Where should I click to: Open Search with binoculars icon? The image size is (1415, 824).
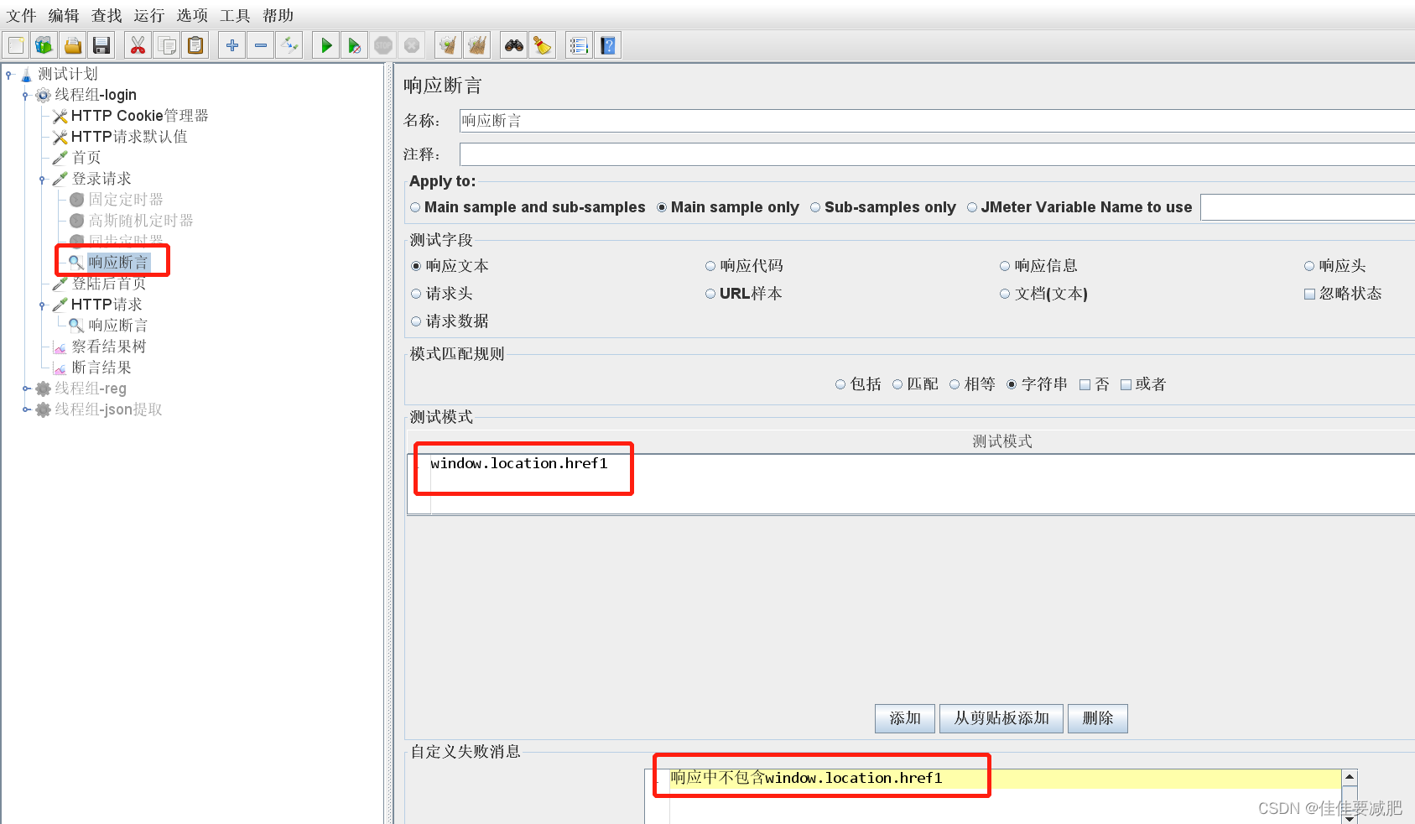click(514, 45)
